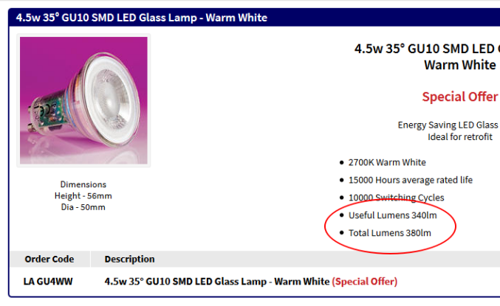Click the red (Special Offer) text in the row
500x306 pixels.
[364, 281]
